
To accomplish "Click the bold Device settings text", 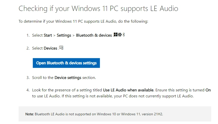I will pyautogui.click(x=68, y=78).
